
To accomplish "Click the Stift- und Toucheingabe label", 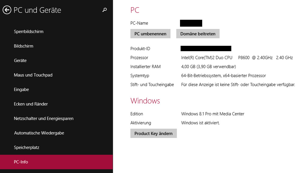I will pyautogui.click(x=152, y=85).
